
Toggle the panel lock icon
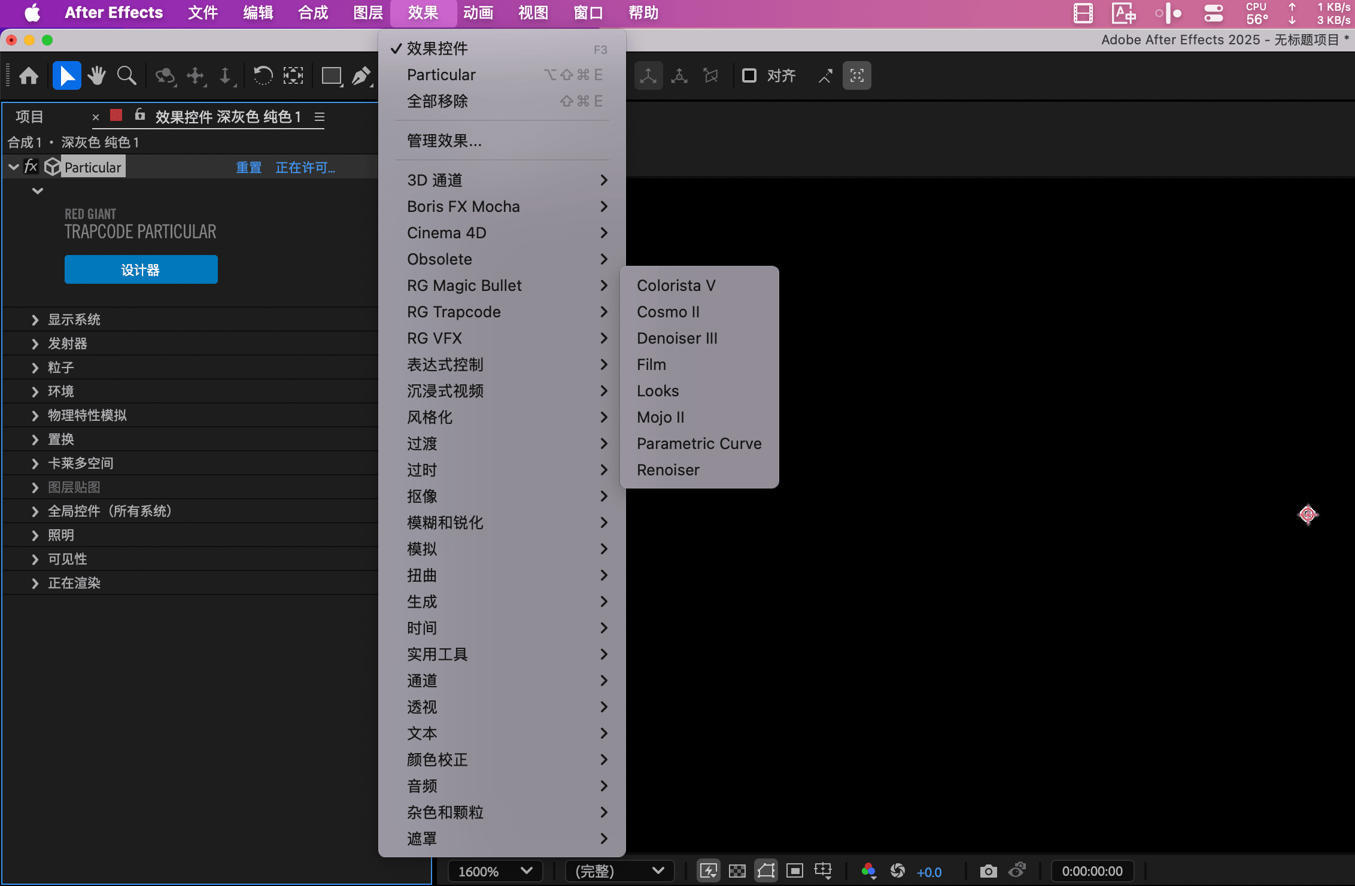tap(139, 115)
